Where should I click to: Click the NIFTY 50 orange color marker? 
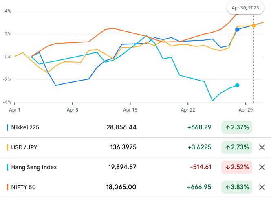point(7,187)
